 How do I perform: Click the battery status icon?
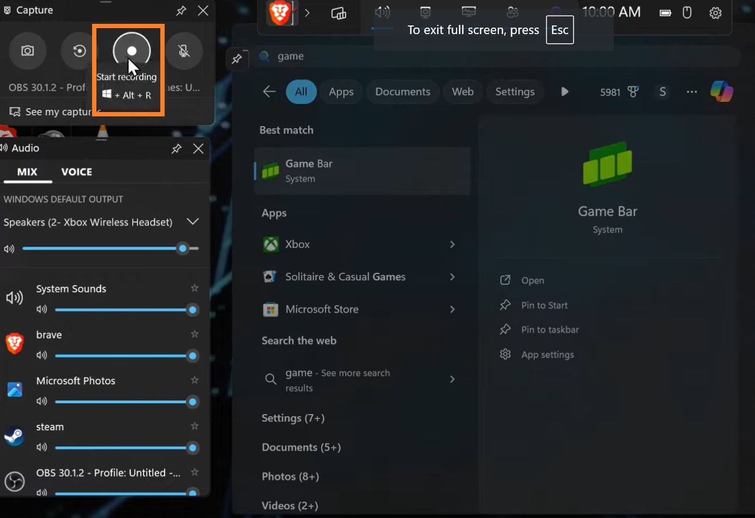(x=665, y=13)
